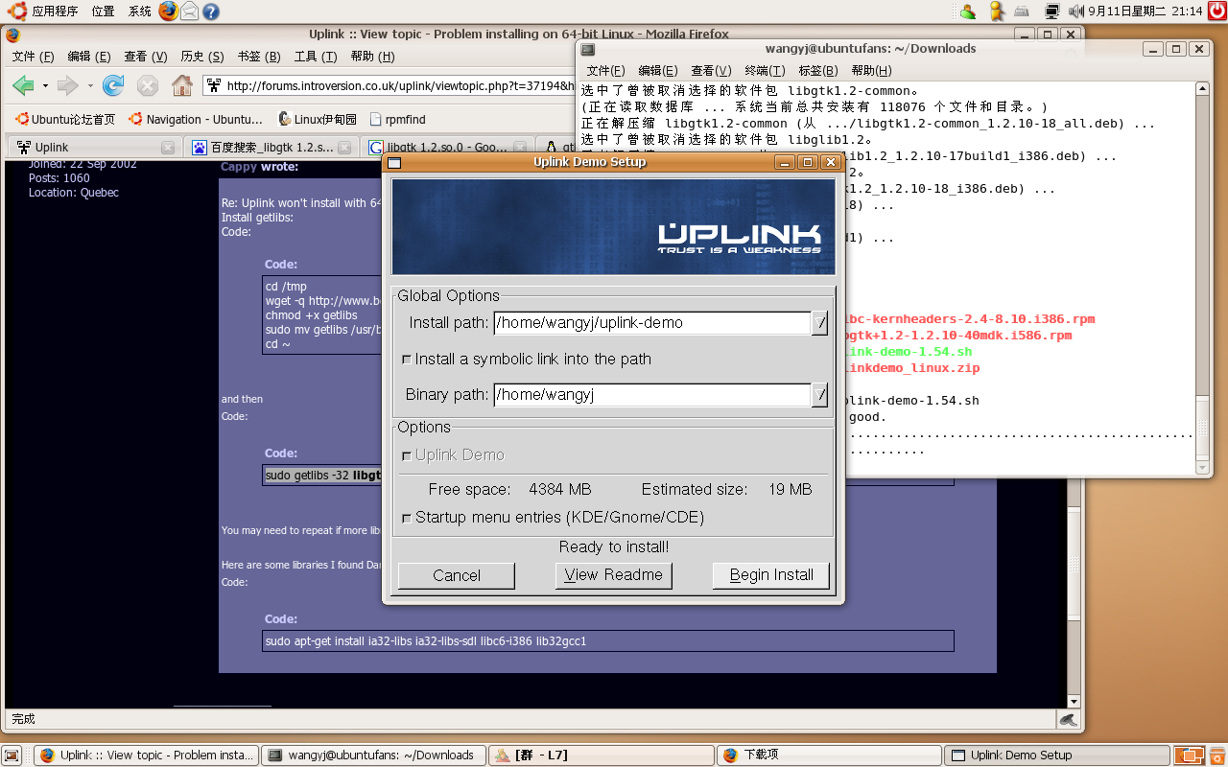Open the volume control speaker icon
The height and width of the screenshot is (767, 1228).
click(x=1075, y=12)
